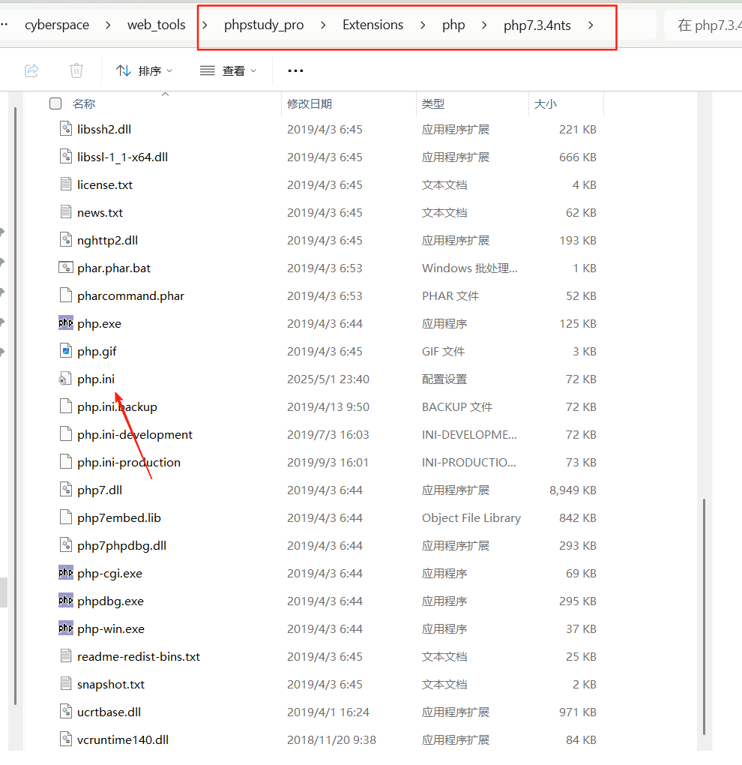Expand chevron after php7.3.4nts breadcrumb

591,25
